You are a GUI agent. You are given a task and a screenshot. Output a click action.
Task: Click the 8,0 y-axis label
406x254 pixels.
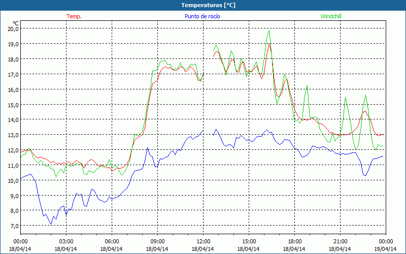click(15, 211)
